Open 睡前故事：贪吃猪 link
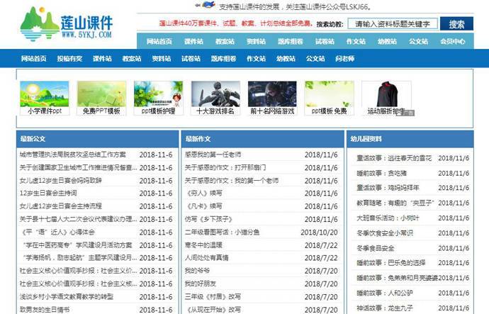 pos(381,173)
